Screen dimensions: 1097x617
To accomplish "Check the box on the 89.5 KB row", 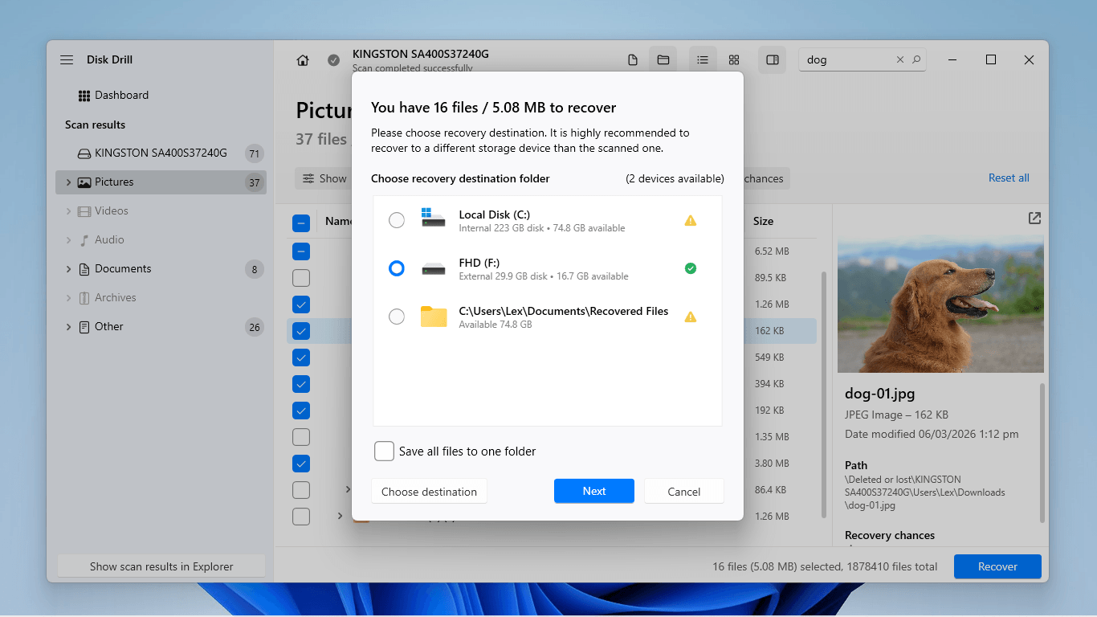I will coord(301,278).
